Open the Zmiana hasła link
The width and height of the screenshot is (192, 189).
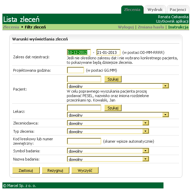tap(151, 27)
